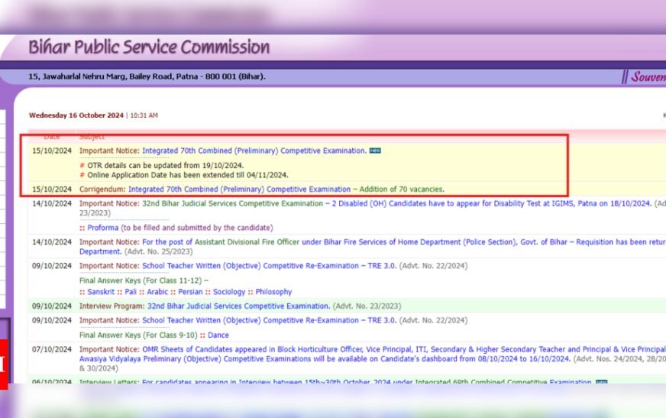Open Interview Program for 32nd Bihar Judicial Services

(238, 306)
